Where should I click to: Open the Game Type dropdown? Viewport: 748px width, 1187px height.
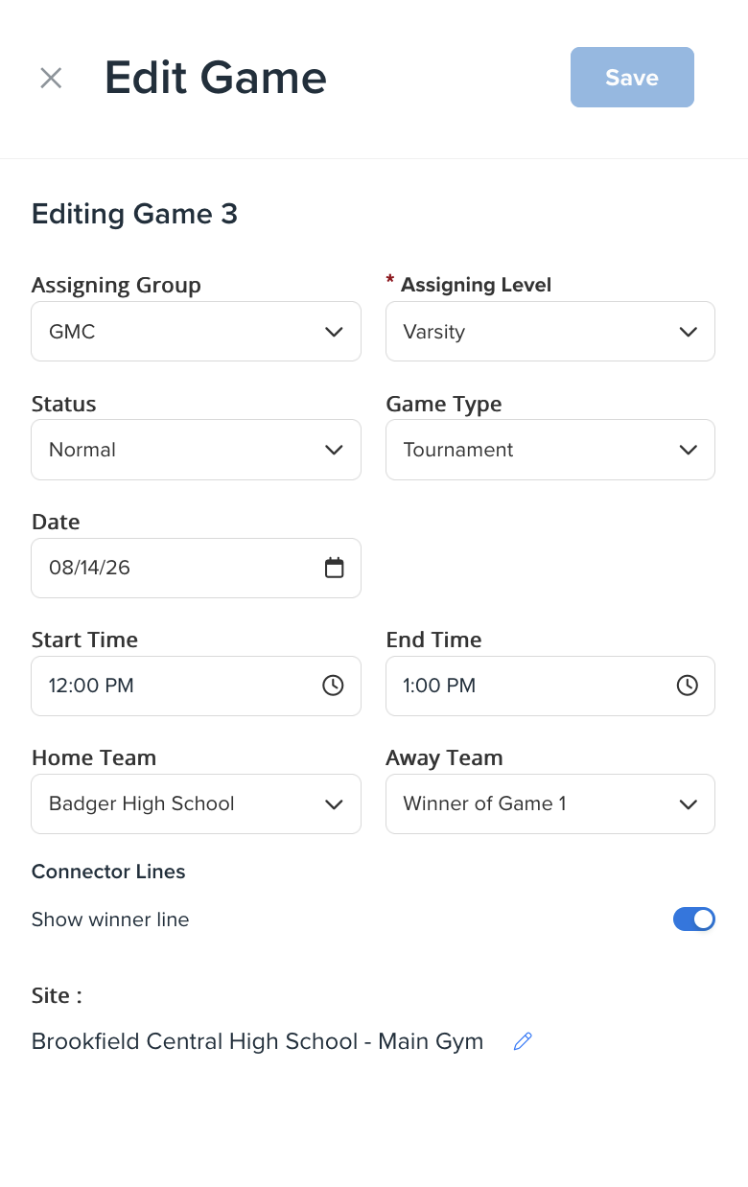pyautogui.click(x=550, y=450)
